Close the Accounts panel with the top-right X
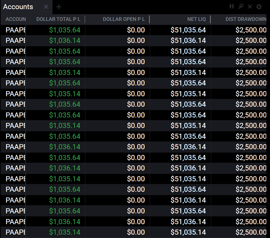This screenshot has height=238, width=270. [x=250, y=7]
